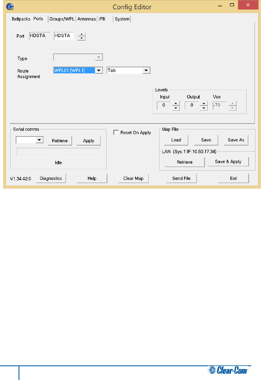Decrement the Port selector down arrow
The height and width of the screenshot is (380, 261).
[81, 38]
